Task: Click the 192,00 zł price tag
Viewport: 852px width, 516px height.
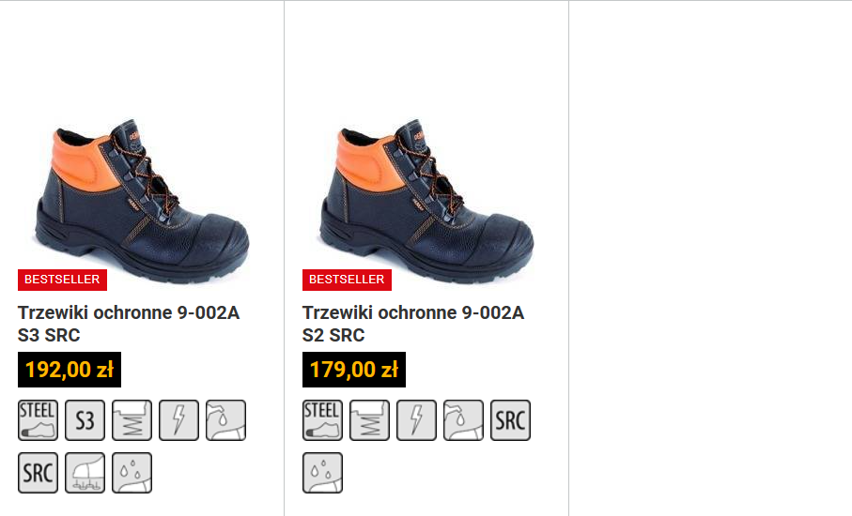Action: tap(70, 370)
